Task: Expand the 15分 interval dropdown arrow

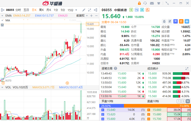Action: click(x=76, y=10)
